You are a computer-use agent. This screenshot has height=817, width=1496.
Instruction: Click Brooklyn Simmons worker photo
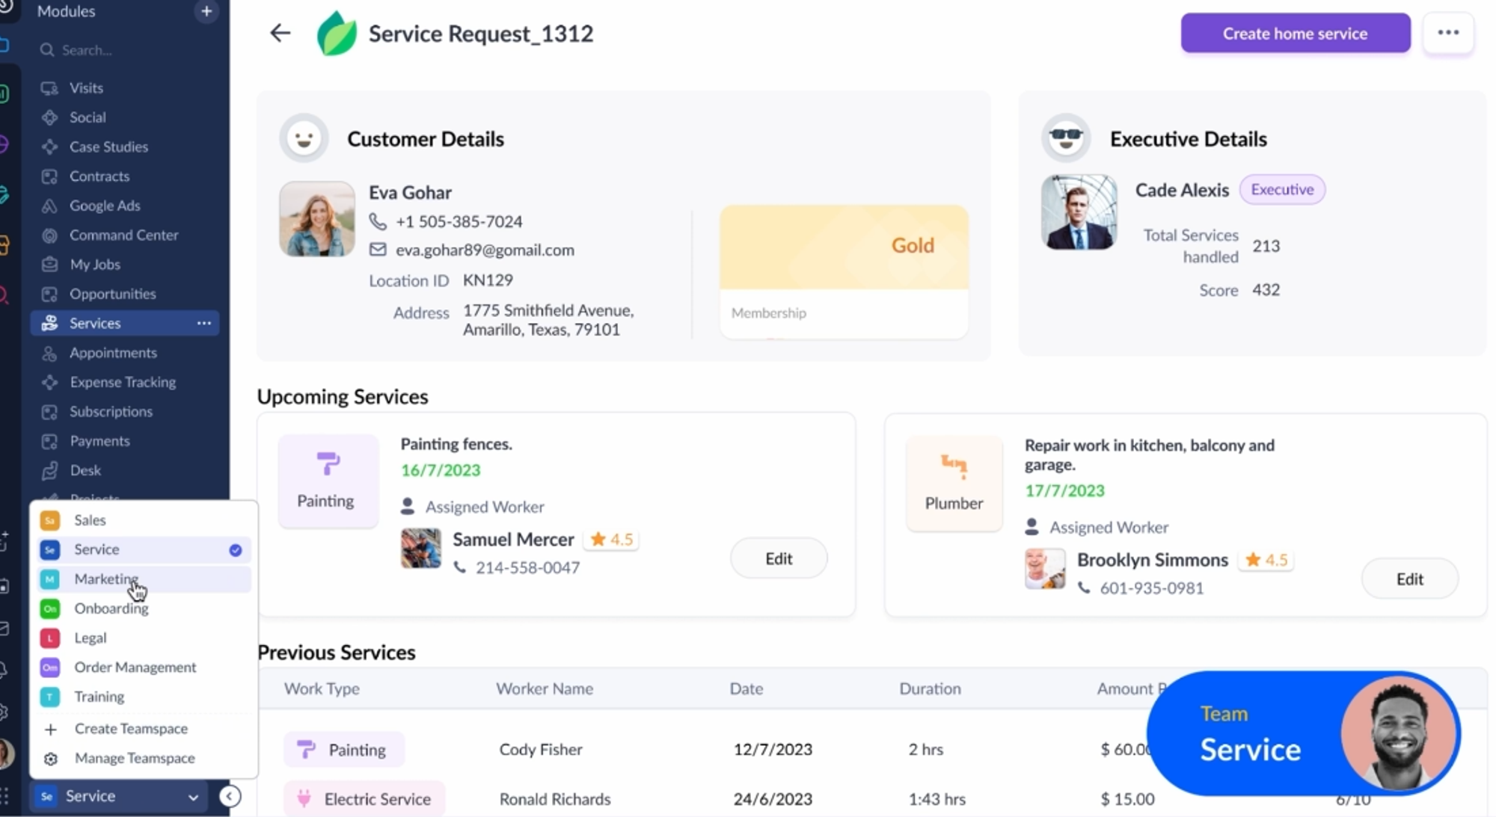point(1045,569)
